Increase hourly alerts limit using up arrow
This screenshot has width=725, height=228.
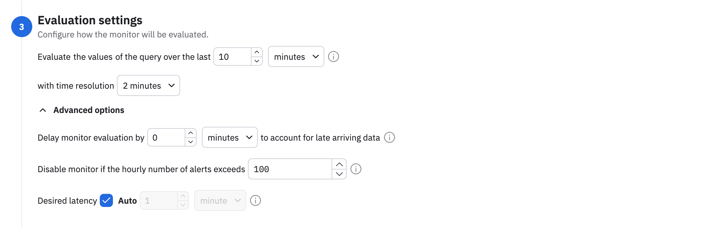point(339,164)
